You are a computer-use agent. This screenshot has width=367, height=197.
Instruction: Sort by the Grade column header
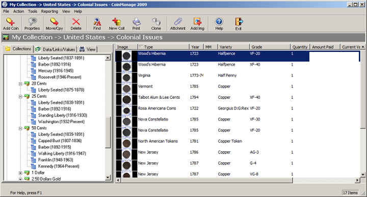pyautogui.click(x=270, y=47)
